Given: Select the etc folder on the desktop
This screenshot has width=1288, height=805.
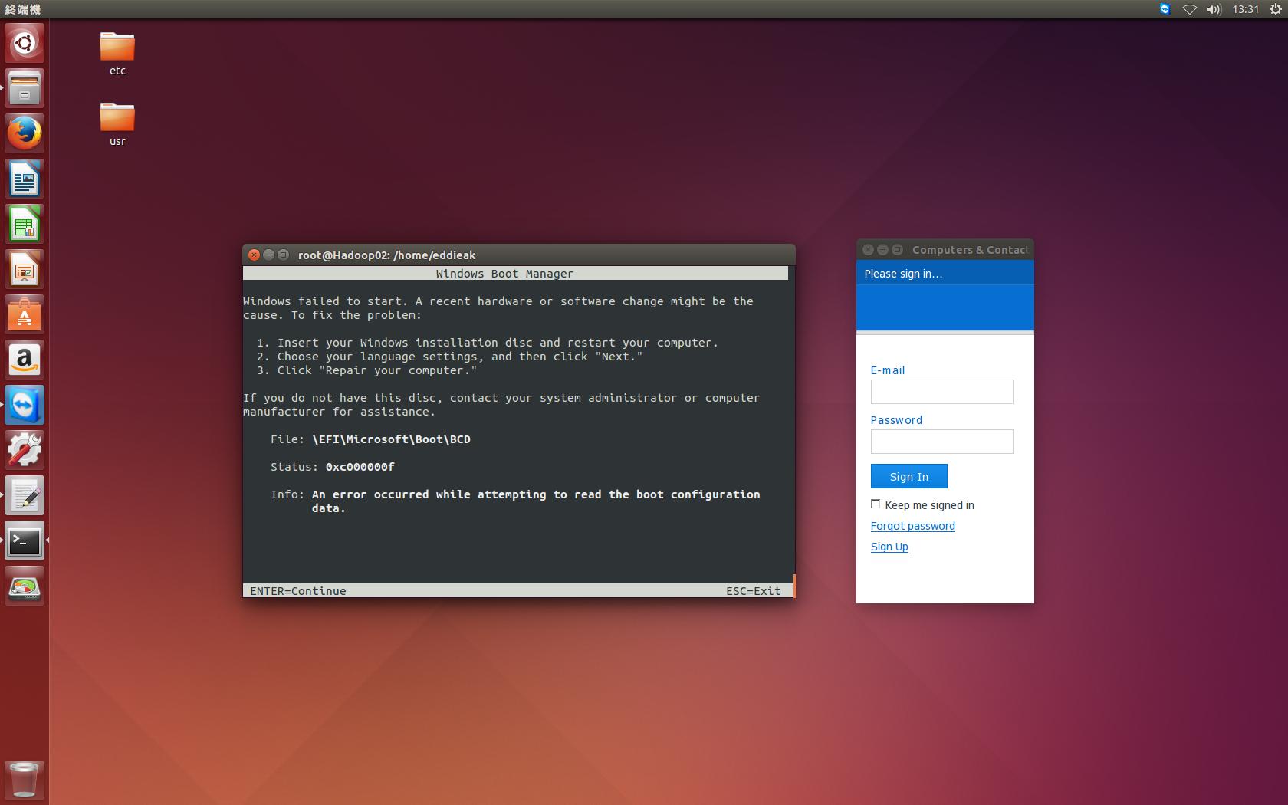Looking at the screenshot, I should (117, 54).
